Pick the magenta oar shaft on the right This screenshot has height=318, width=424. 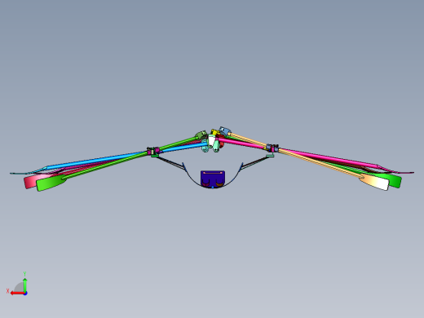tap(329, 157)
